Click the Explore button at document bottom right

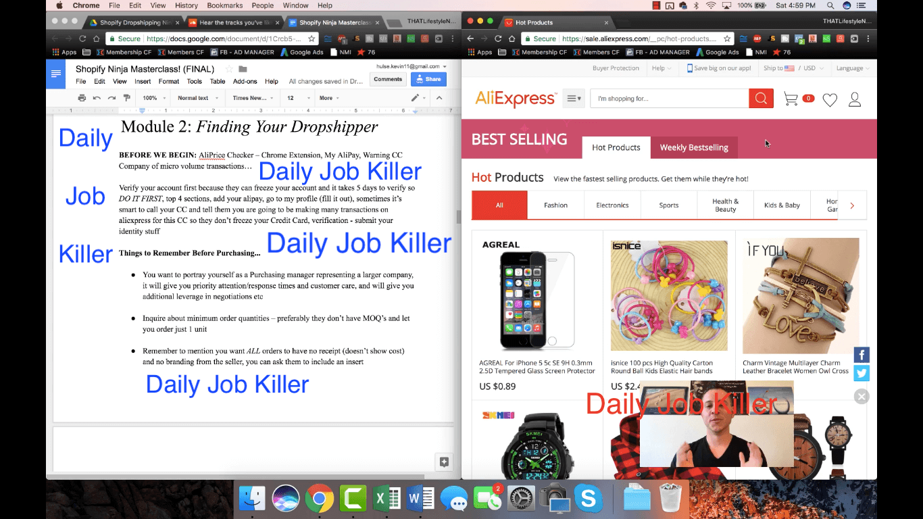point(444,462)
